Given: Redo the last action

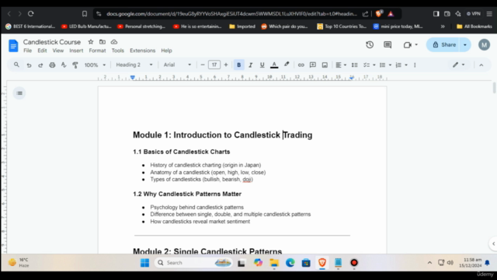Looking at the screenshot, I should pyautogui.click(x=40, y=65).
